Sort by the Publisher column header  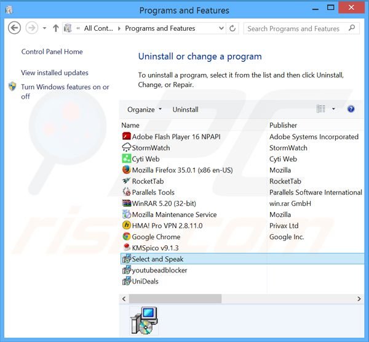tap(283, 125)
